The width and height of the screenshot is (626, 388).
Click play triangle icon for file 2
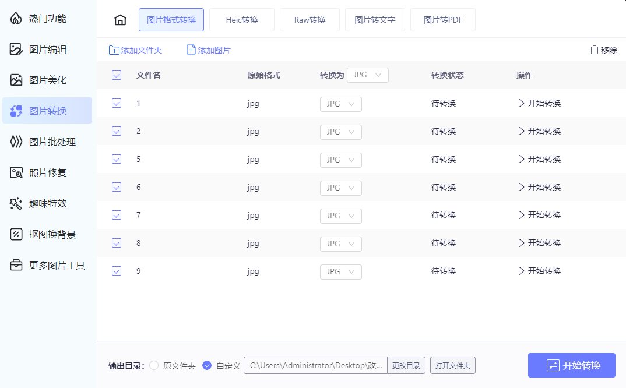[521, 131]
